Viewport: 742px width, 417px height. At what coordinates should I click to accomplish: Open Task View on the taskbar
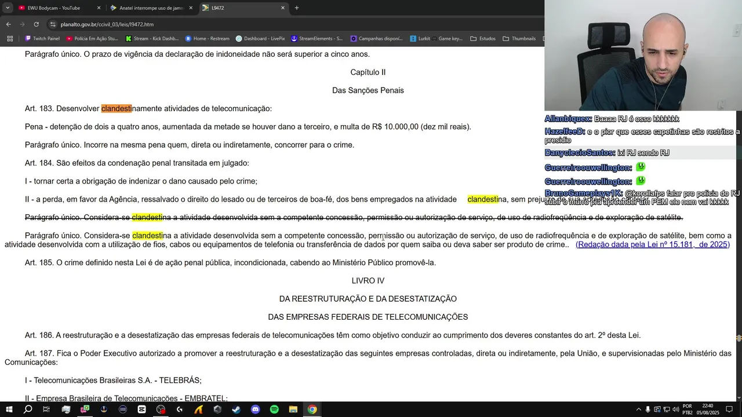click(47, 409)
